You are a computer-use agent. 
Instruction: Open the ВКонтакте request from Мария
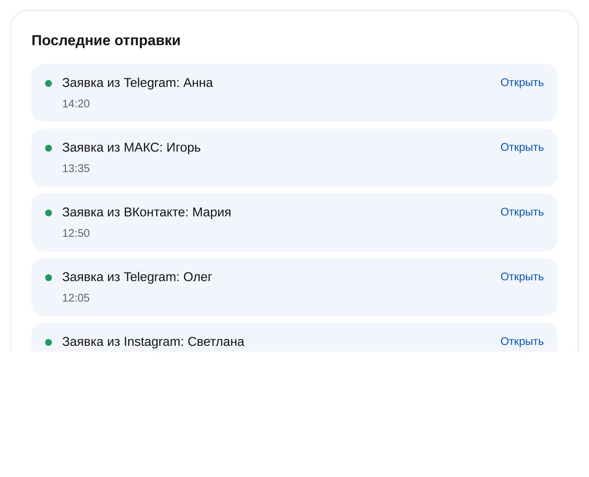(522, 212)
